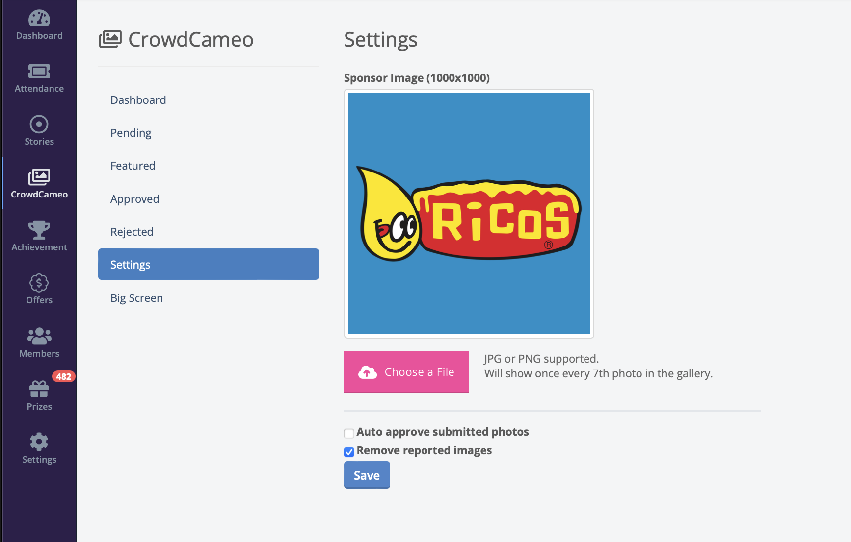The image size is (851, 542).
Task: Click the pink Choose a File button
Action: coord(406,372)
